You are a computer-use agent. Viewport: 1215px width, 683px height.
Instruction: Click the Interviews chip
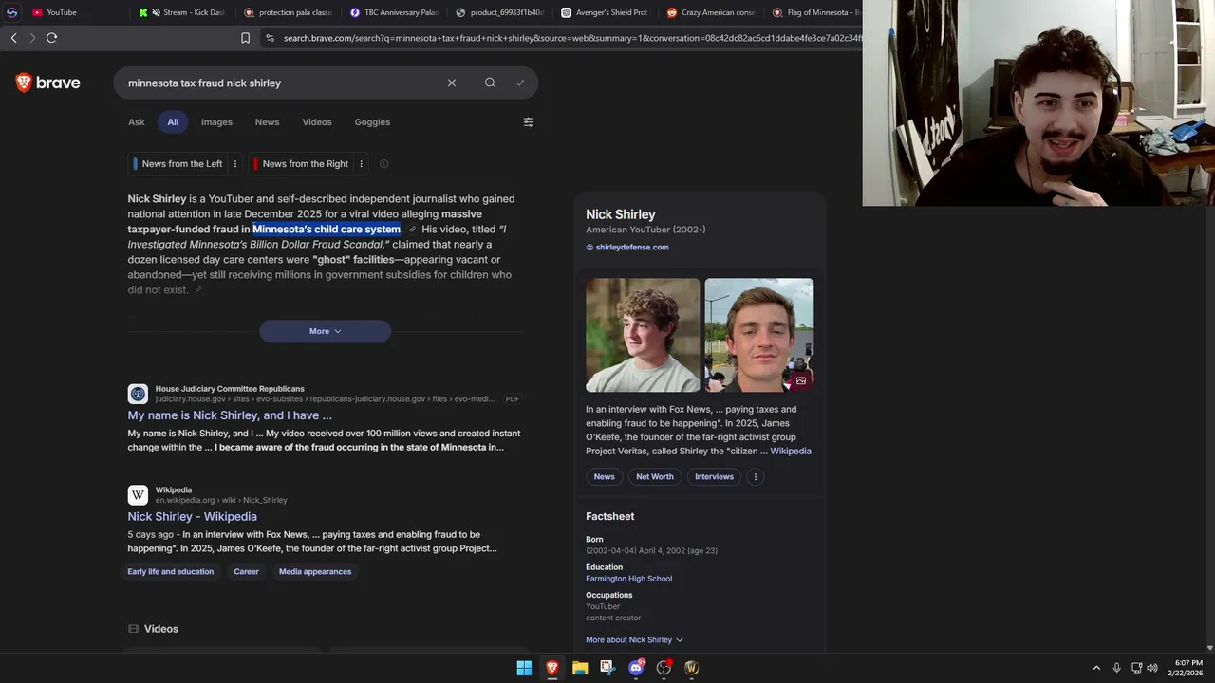click(714, 477)
